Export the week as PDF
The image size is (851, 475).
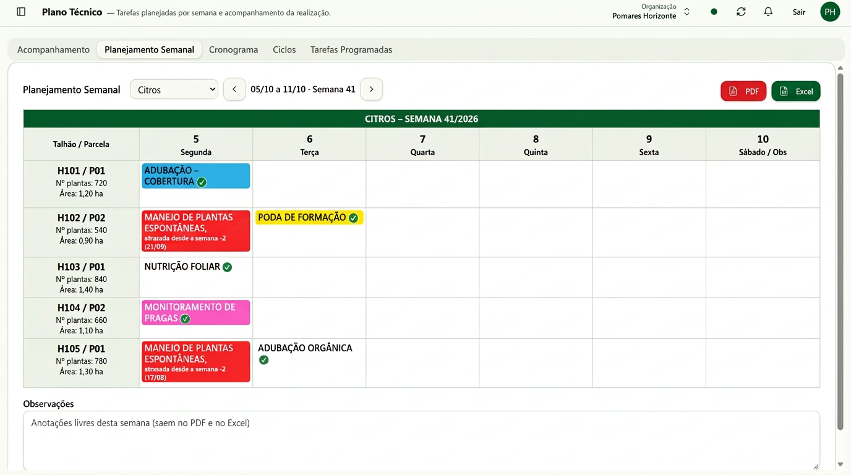(743, 91)
